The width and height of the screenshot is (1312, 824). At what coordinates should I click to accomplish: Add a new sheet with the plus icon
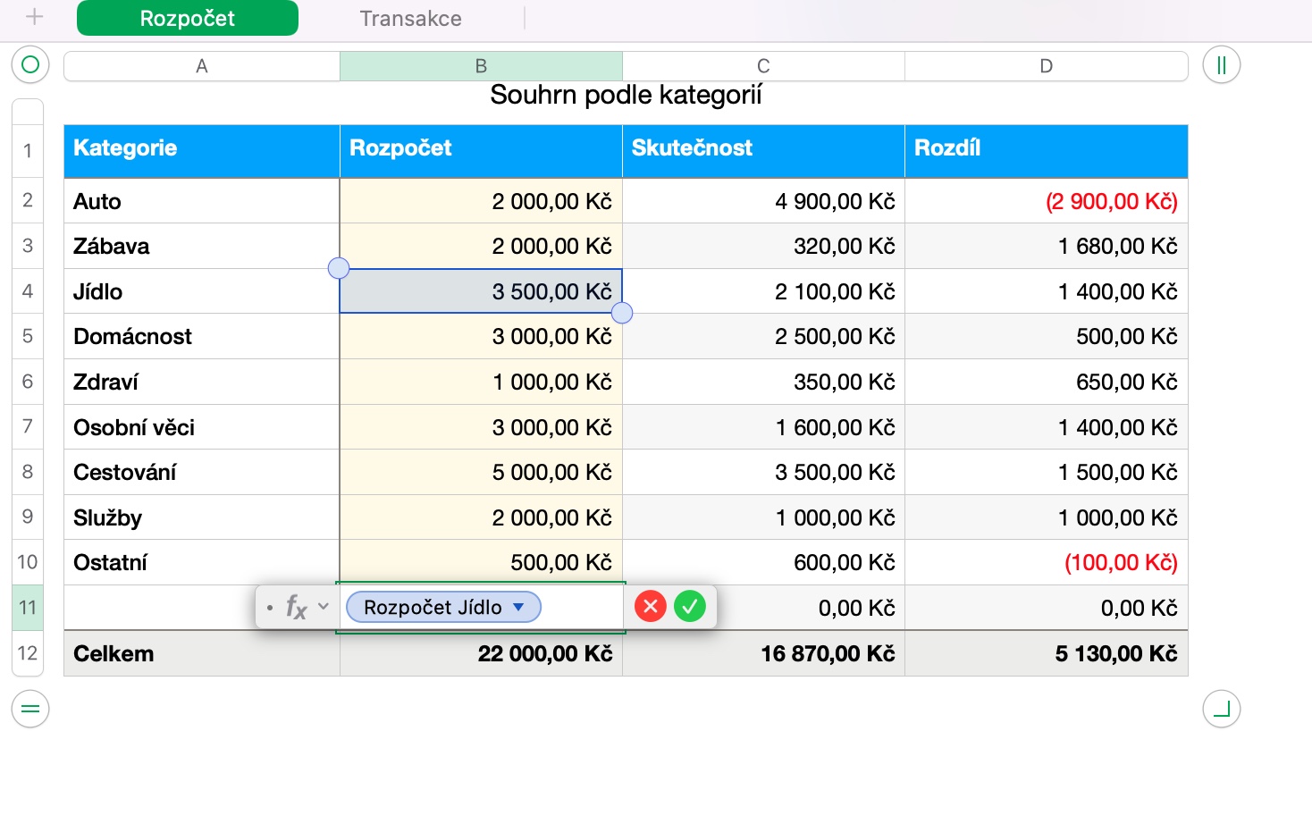(x=34, y=17)
